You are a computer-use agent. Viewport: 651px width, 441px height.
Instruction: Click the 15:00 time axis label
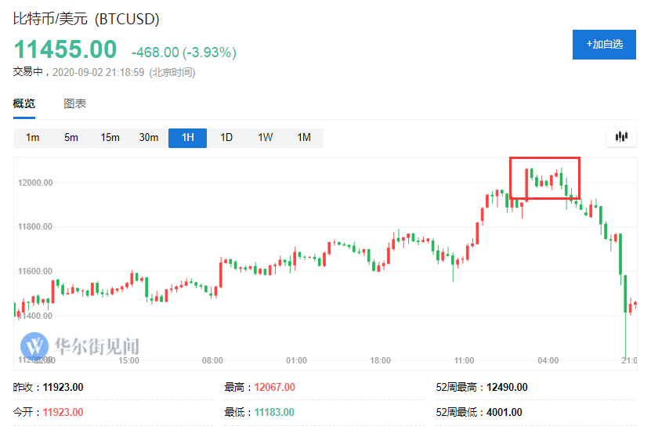click(128, 360)
